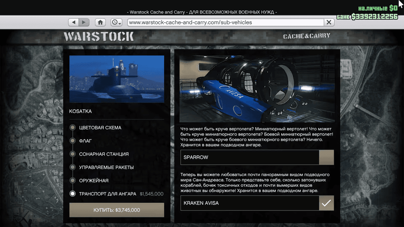The height and width of the screenshot is (227, 404).
Task: Click the Sparrow option label
Action: click(196, 157)
